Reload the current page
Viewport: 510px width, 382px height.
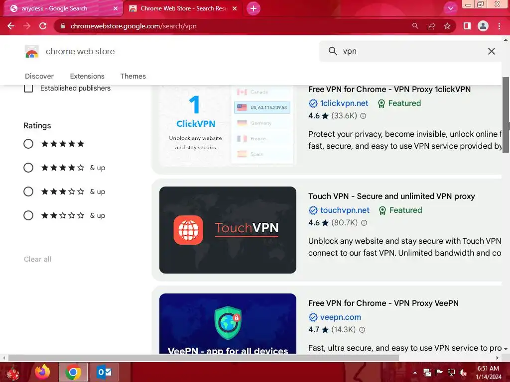point(43,26)
